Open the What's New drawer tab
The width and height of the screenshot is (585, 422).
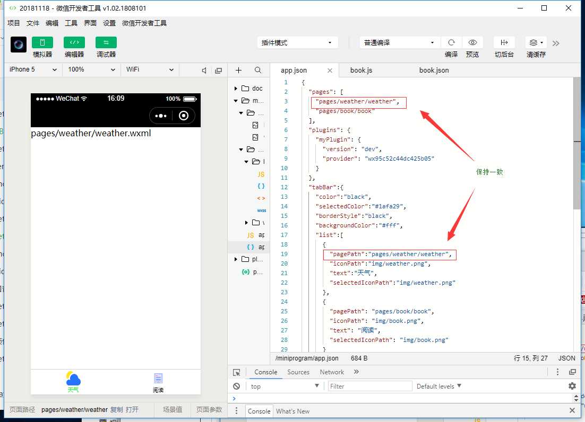pos(293,411)
